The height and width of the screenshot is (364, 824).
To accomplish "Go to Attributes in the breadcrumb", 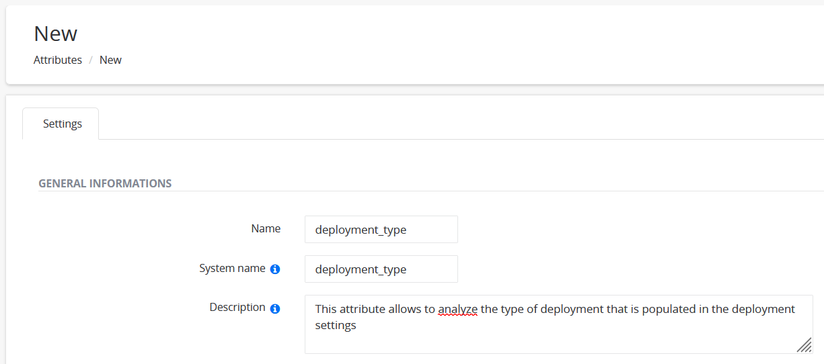I will pyautogui.click(x=58, y=60).
